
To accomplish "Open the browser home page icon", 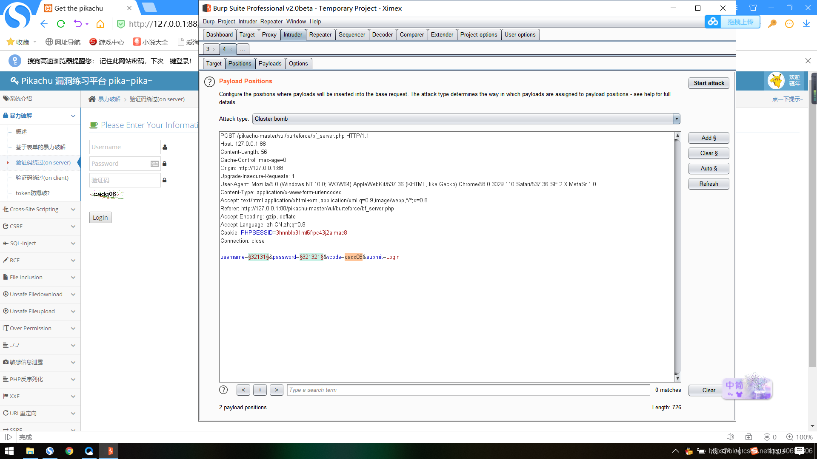I will pyautogui.click(x=100, y=24).
